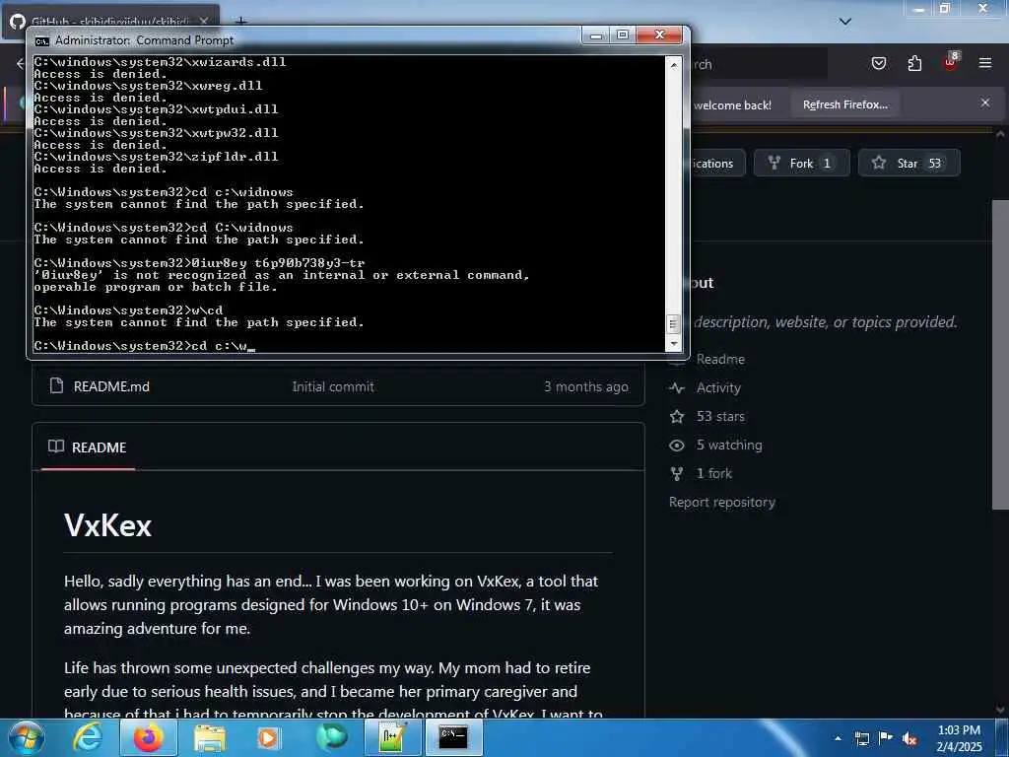Click the muted volume tray icon

(x=909, y=738)
